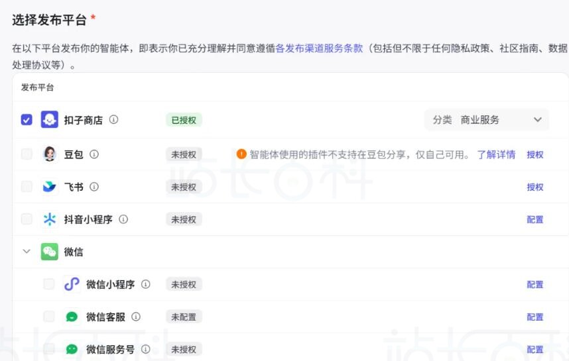The height and width of the screenshot is (361, 569).
Task: Click the 飞书 logo icon
Action: [x=50, y=187]
